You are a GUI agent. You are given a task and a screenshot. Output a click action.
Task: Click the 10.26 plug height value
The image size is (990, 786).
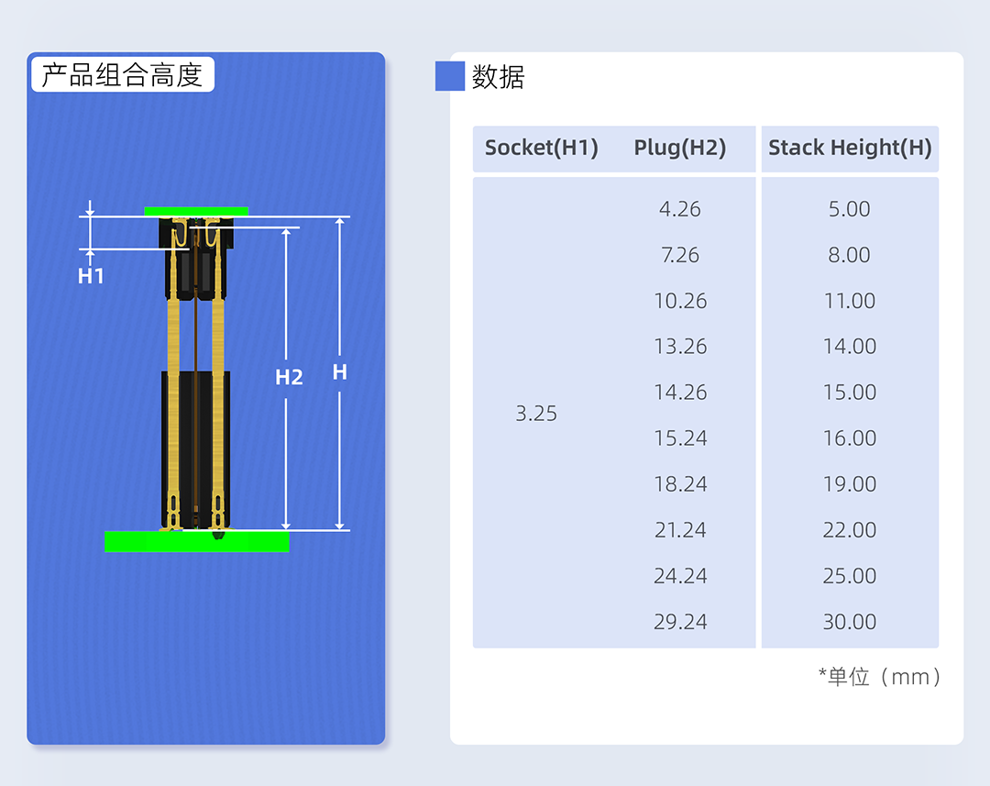tap(680, 301)
